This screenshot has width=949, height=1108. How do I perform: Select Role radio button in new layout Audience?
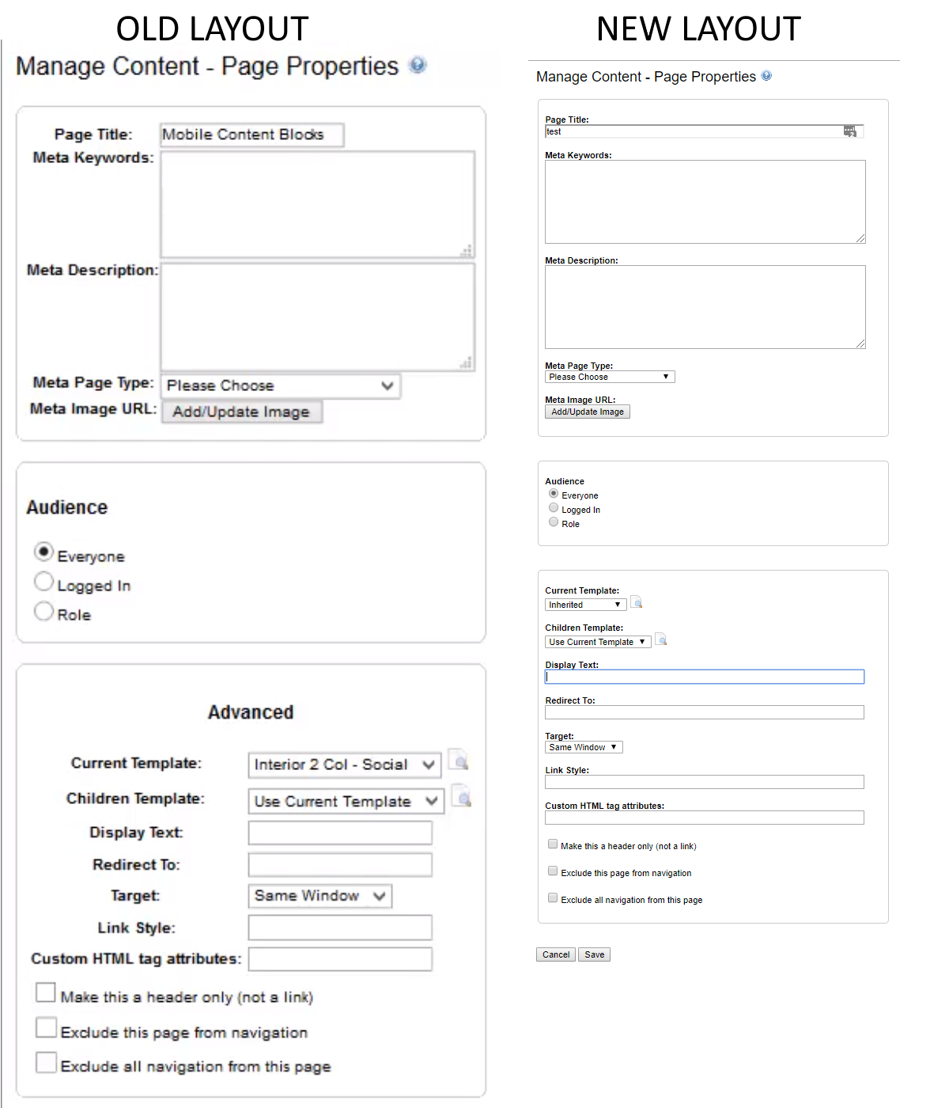[554, 522]
